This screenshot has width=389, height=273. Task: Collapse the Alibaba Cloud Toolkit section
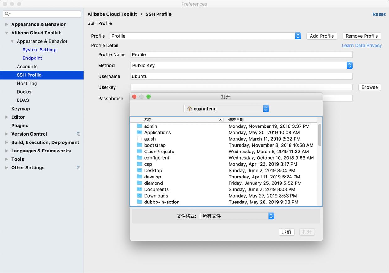[x=7, y=33]
